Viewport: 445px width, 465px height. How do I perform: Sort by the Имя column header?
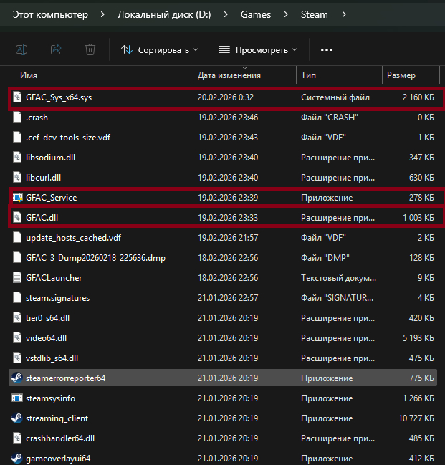[x=29, y=75]
